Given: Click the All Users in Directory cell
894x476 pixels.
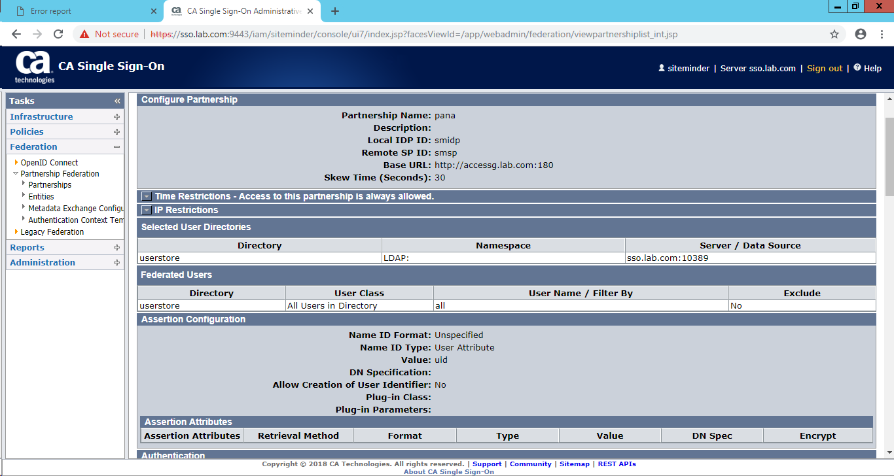Looking at the screenshot, I should (x=359, y=305).
